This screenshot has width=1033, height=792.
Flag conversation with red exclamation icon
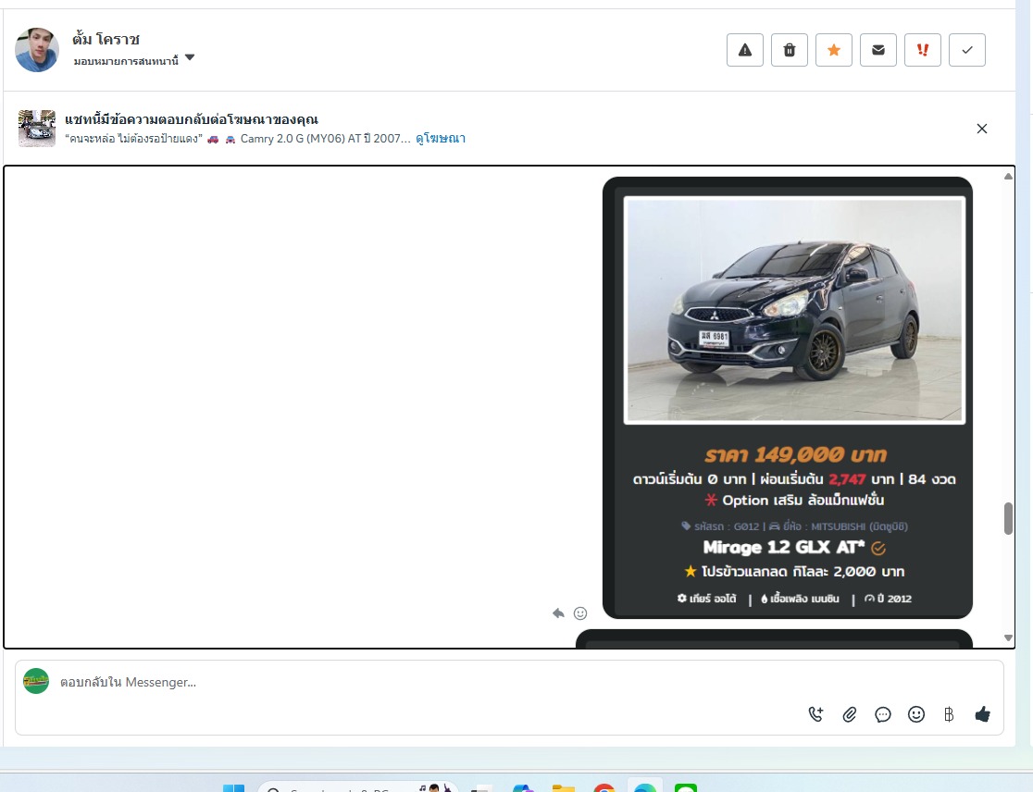[x=922, y=50]
